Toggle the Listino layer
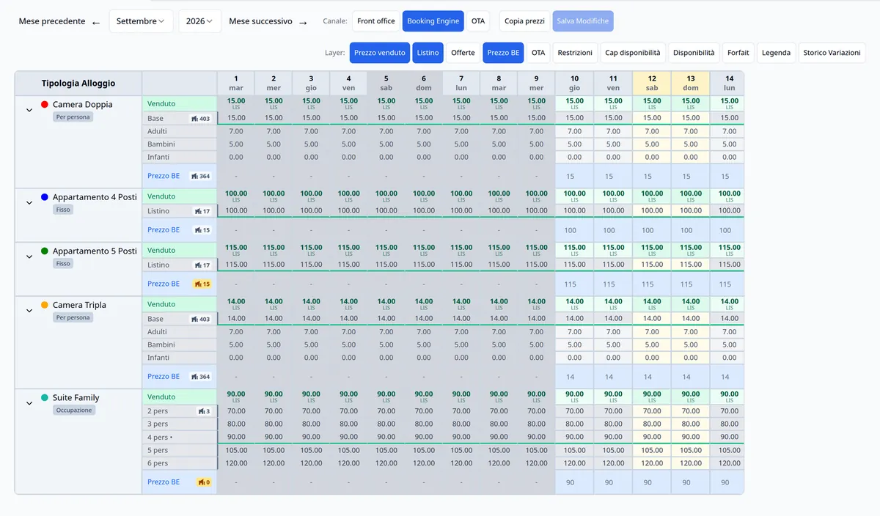This screenshot has height=516, width=880. pyautogui.click(x=428, y=53)
